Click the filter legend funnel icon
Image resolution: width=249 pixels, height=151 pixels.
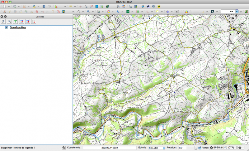point(15,22)
